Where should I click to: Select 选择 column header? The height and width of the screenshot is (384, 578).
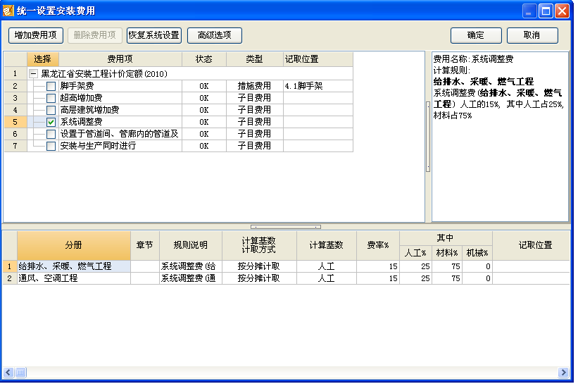point(43,59)
